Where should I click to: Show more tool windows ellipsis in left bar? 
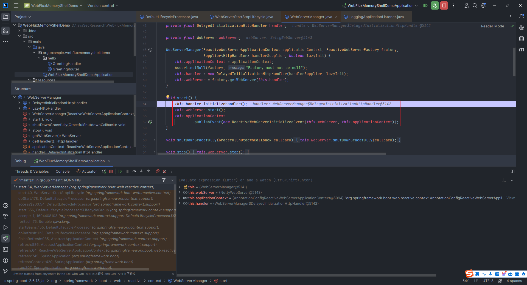5,42
